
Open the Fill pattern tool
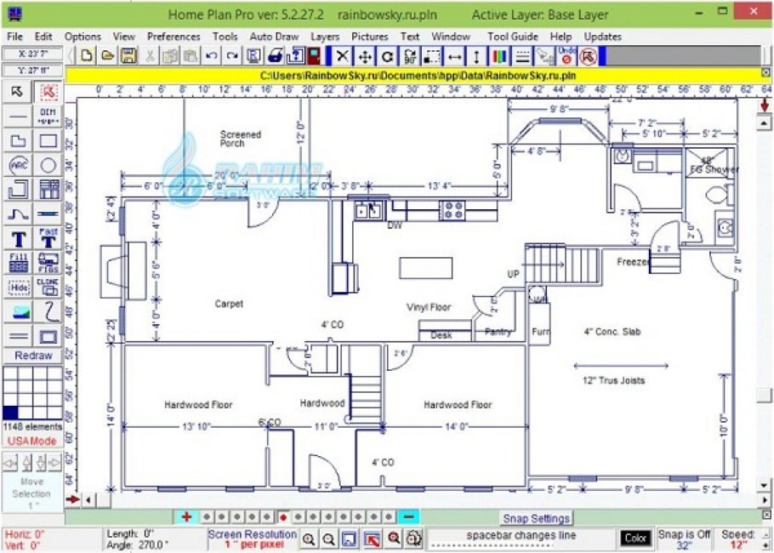click(19, 261)
